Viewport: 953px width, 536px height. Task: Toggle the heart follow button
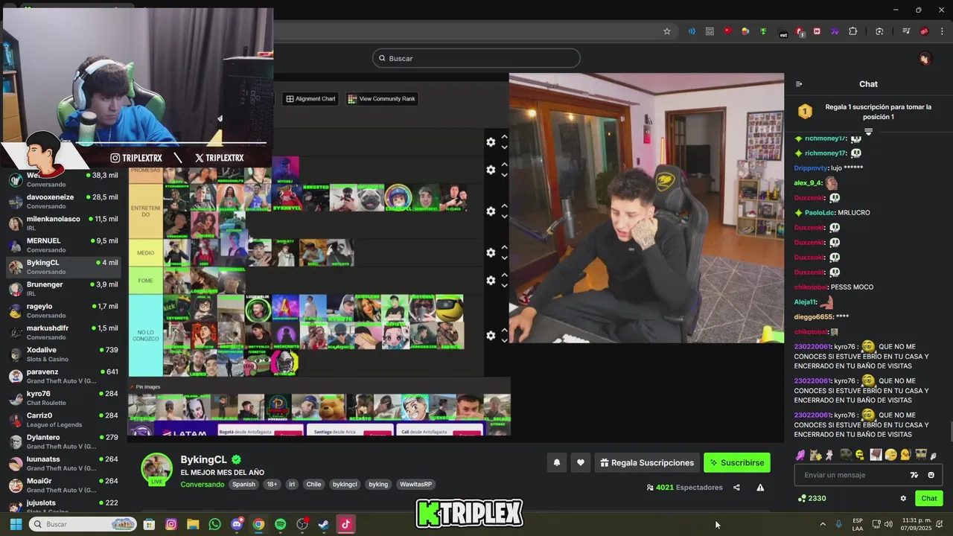click(x=581, y=462)
